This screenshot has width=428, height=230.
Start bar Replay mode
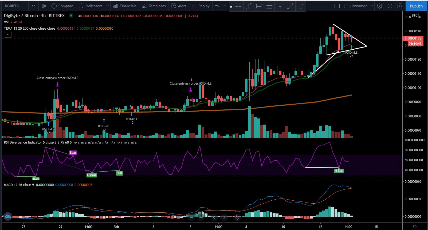click(x=201, y=6)
